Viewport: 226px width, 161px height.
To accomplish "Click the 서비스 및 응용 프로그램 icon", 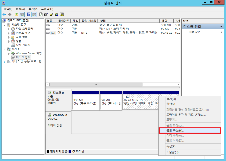I will click(9, 61).
